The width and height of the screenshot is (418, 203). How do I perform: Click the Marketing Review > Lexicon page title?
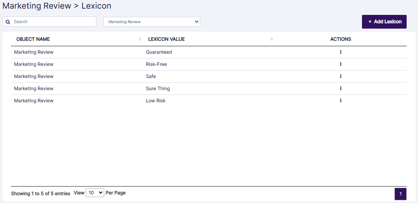pos(57,5)
